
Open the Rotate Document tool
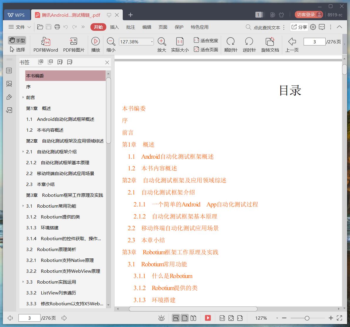(270, 45)
